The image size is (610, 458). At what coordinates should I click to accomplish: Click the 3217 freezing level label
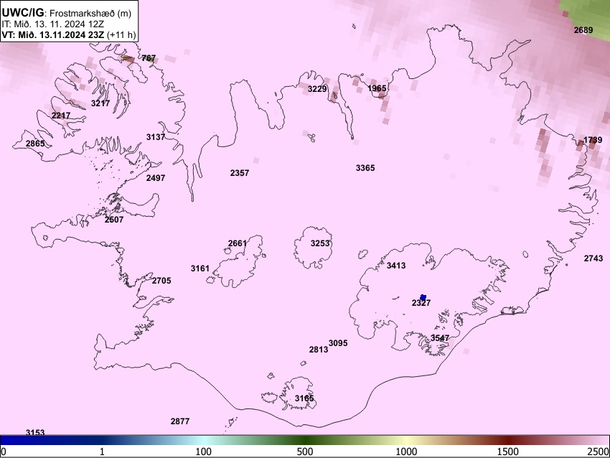[100, 103]
